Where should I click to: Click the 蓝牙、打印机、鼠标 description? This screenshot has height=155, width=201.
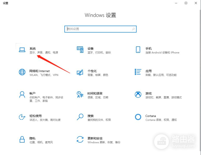[x=99, y=52]
